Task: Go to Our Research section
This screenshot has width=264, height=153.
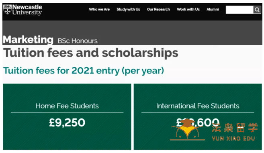Action: point(158,9)
